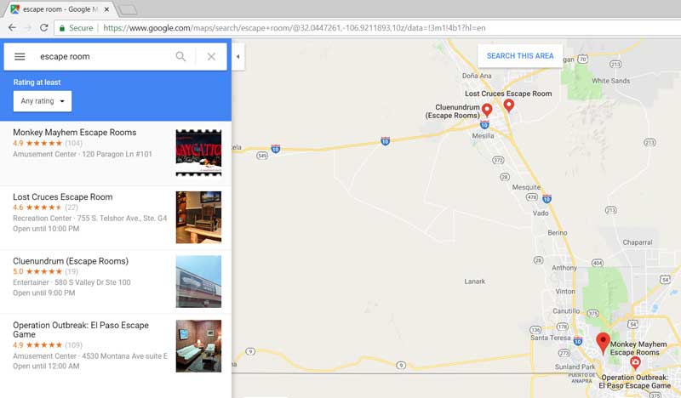Select the Cluenundrum map pin

point(487,110)
